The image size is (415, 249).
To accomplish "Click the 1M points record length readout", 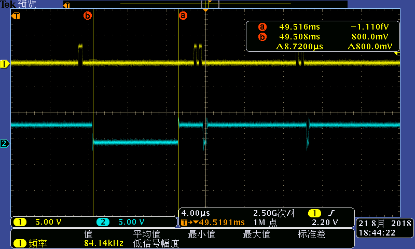I will (265, 223).
